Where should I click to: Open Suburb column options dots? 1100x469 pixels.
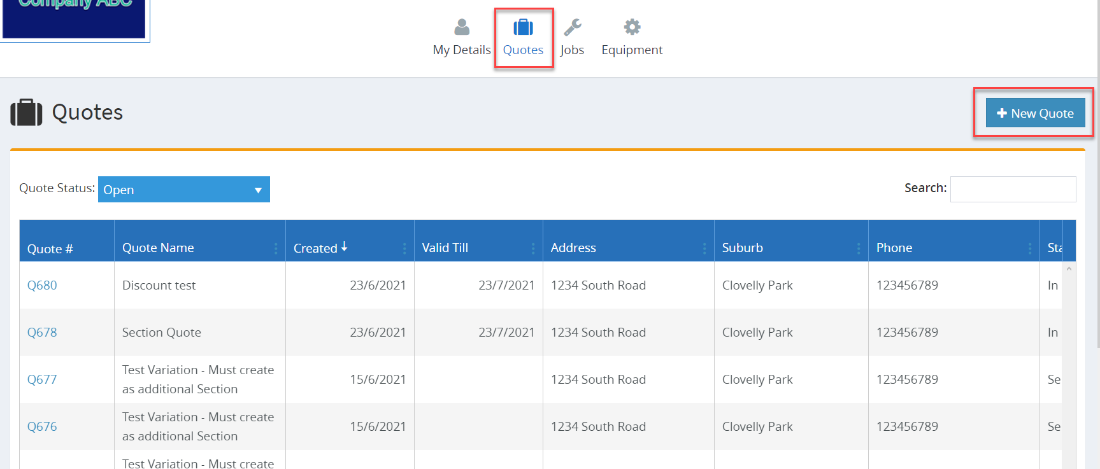tap(858, 248)
